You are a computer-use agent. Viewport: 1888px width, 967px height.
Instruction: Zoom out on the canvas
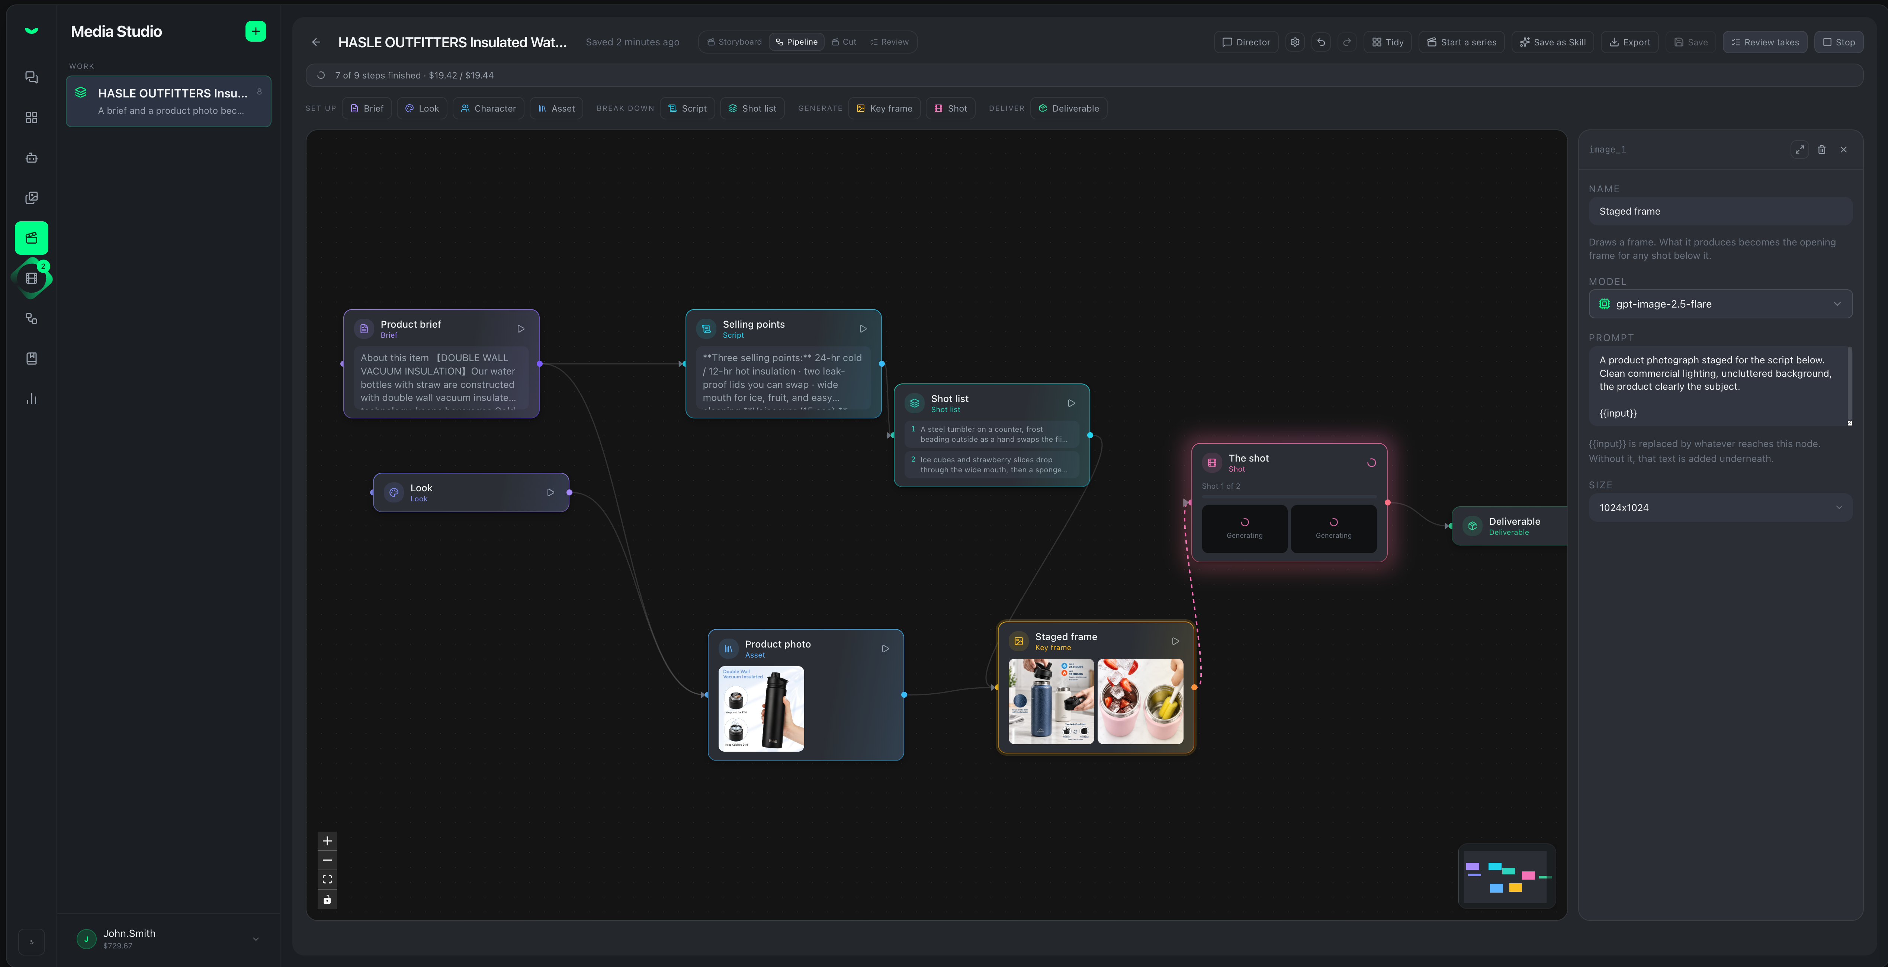point(327,860)
